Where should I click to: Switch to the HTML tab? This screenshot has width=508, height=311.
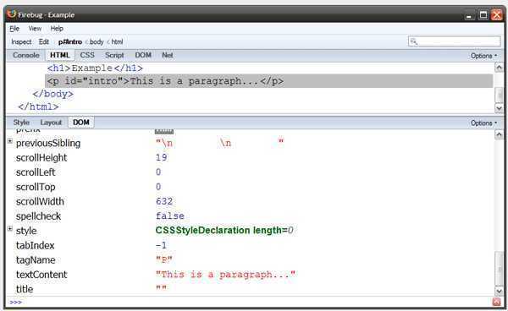pos(60,55)
